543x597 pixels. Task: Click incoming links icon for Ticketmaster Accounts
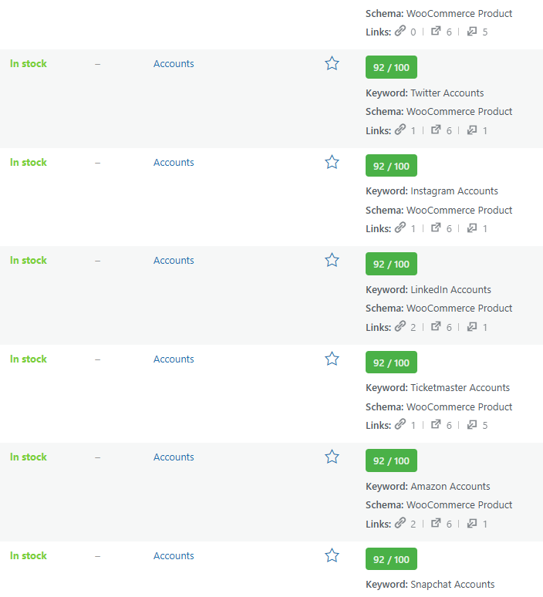(x=472, y=425)
